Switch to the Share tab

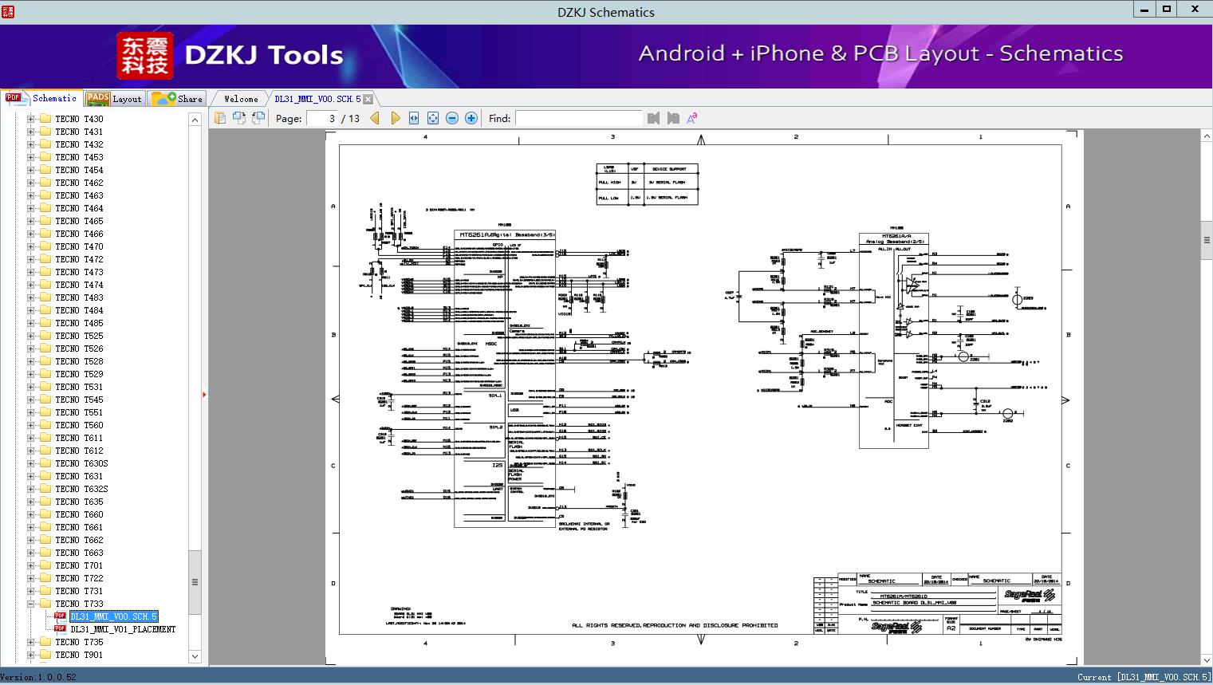178,99
